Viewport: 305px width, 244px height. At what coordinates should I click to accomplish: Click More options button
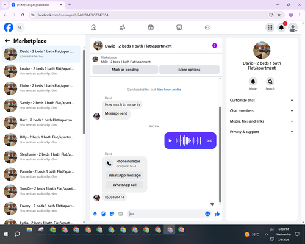coord(189,70)
